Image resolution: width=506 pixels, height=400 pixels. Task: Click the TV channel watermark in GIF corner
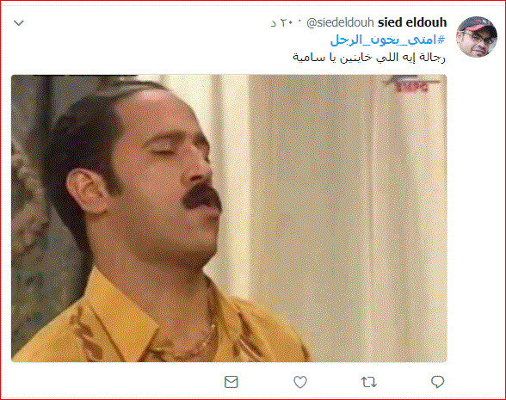(410, 84)
